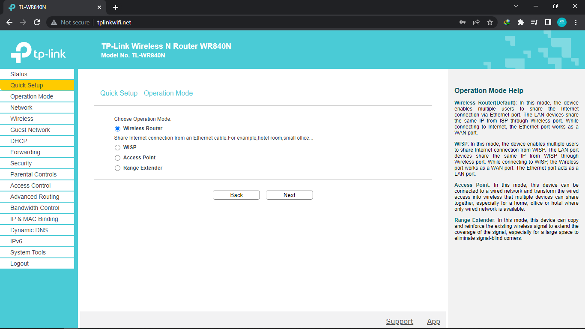The height and width of the screenshot is (329, 585).
Task: Open the DHCP menu
Action: 37,141
